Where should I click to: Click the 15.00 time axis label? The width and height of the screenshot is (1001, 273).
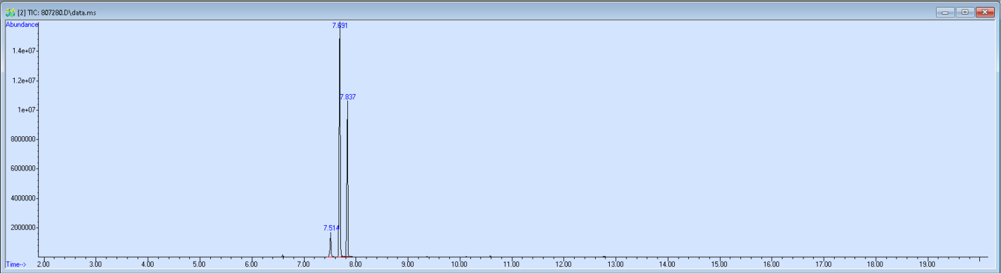719,264
